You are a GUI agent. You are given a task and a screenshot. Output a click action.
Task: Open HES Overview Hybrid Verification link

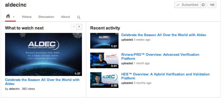coord(165,76)
